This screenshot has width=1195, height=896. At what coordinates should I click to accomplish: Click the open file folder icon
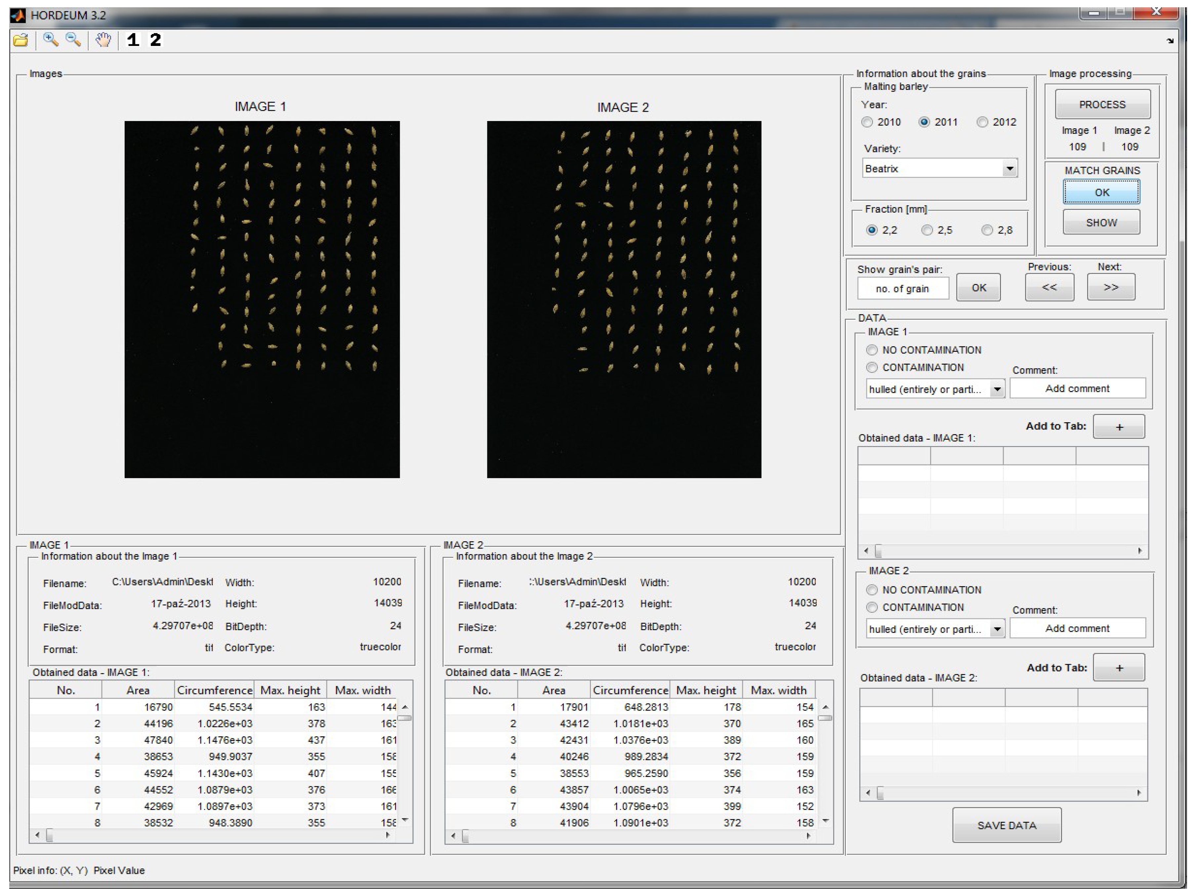tap(21, 40)
